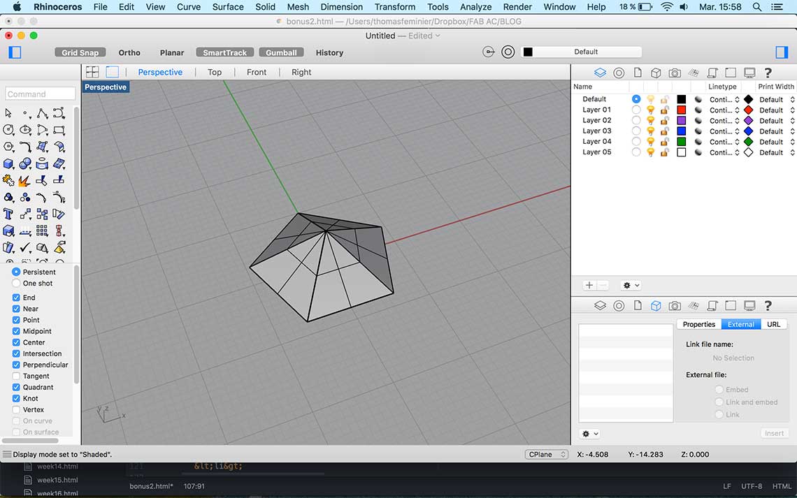Open the Surface menu
797x498 pixels.
point(228,6)
